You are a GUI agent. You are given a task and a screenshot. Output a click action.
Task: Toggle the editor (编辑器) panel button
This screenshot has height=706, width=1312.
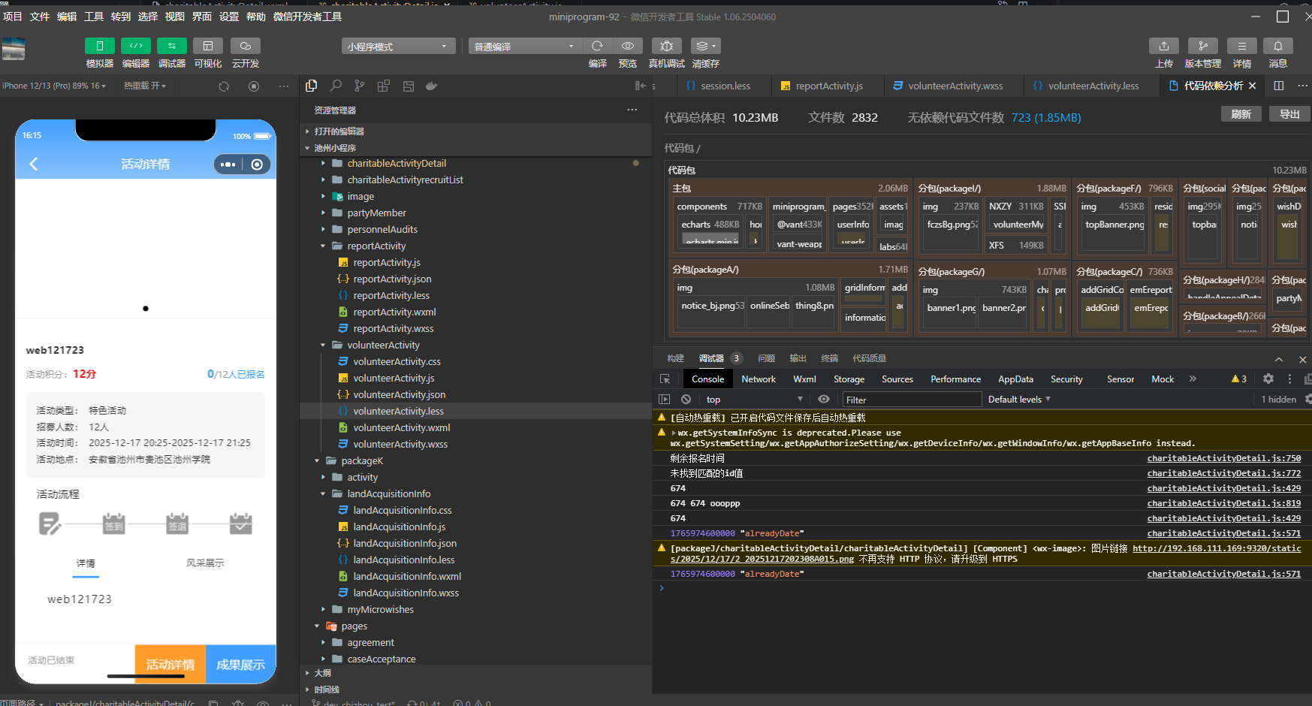(135, 47)
